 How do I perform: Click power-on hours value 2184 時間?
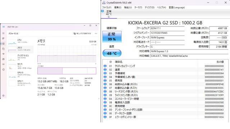[x=219, y=47]
